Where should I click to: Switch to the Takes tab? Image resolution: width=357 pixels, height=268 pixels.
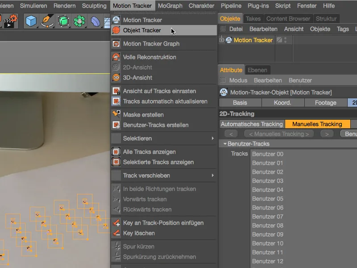[x=253, y=19]
